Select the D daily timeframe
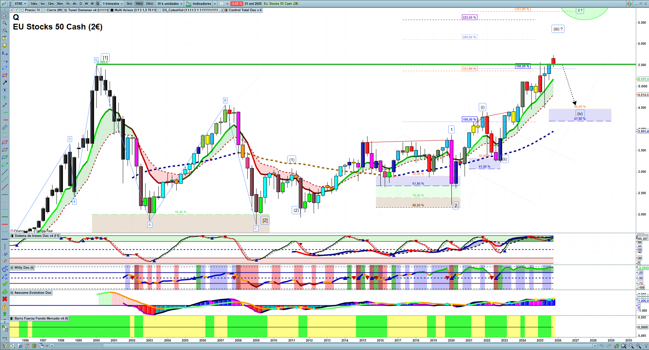The width and height of the screenshot is (649, 350). [81, 4]
